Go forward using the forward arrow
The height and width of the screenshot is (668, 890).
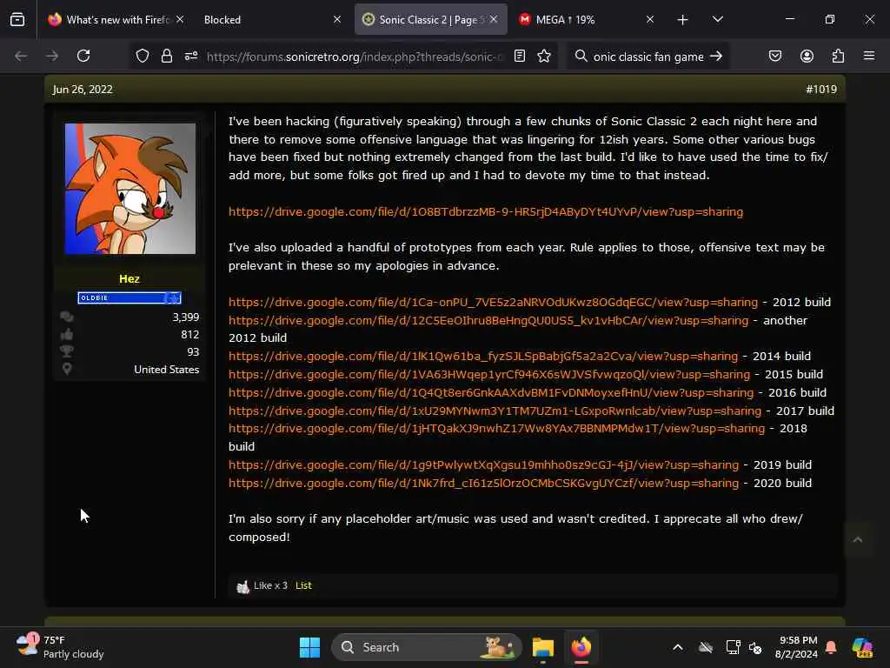(x=52, y=56)
